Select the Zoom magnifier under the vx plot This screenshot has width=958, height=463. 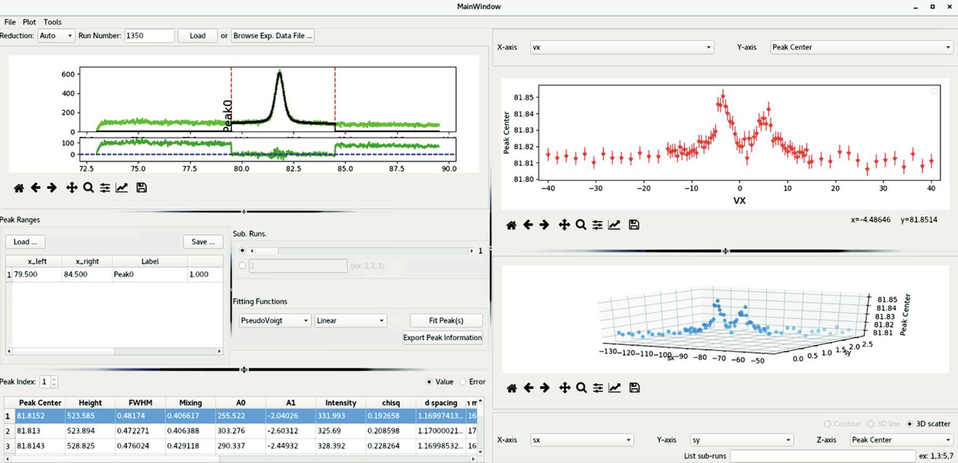tap(581, 225)
